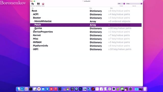Screen dimensions: 163x92
Task: Collapse the Root disclosure triangle
Action: 31,11
